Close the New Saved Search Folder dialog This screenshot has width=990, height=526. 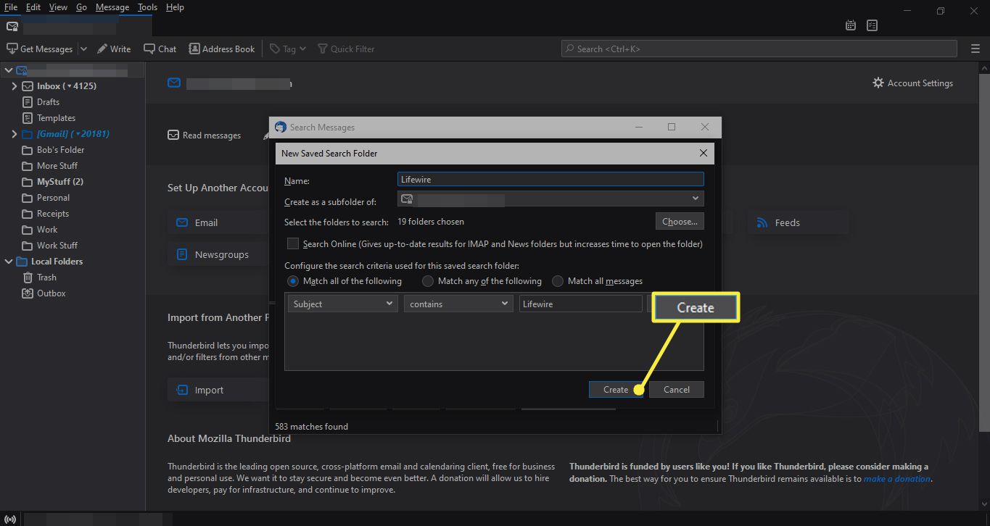[x=703, y=154]
